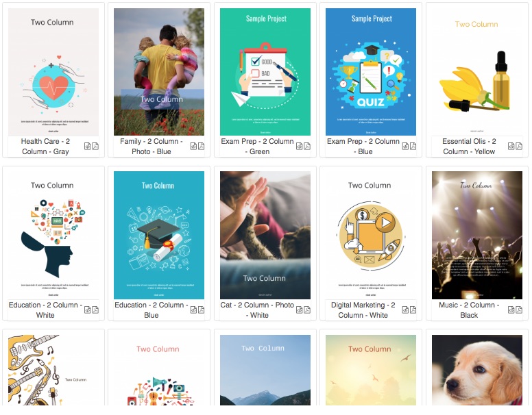The image size is (532, 415).
Task: Click code file icon for Digital Marketing White
Action: [x=405, y=310]
